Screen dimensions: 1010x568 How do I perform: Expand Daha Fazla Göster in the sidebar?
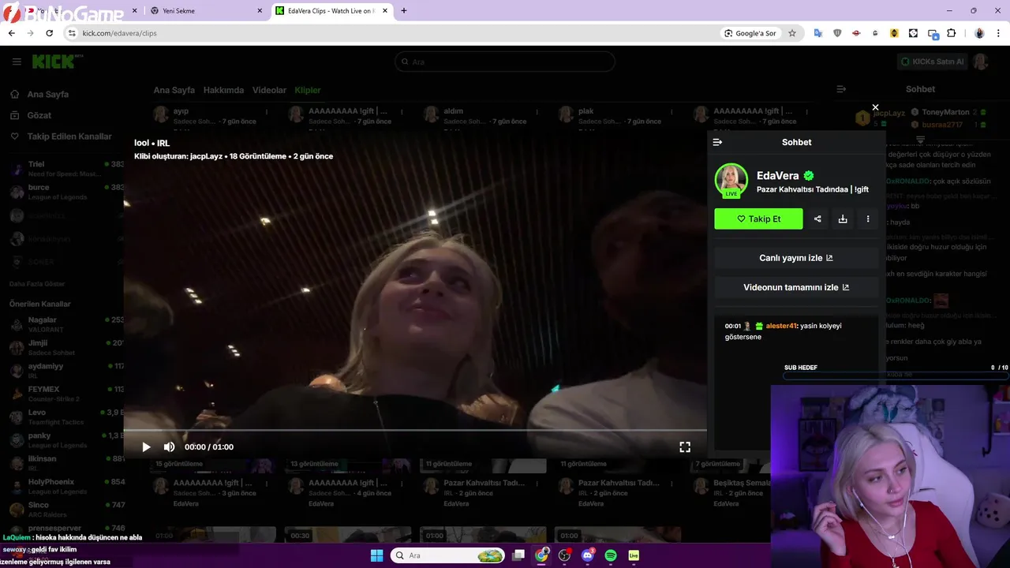click(x=37, y=284)
